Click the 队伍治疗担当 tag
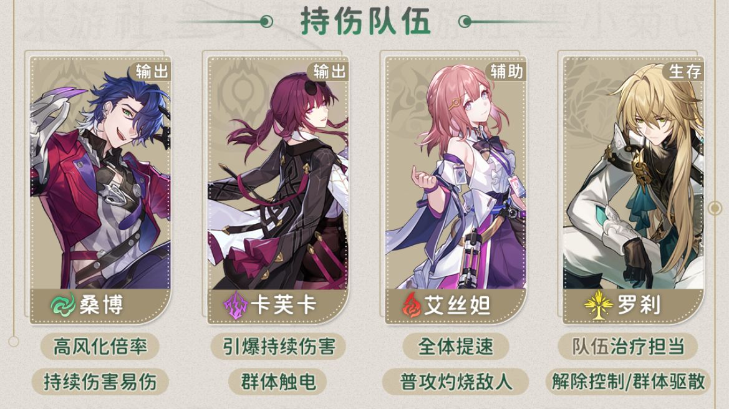The width and height of the screenshot is (729, 409). [x=627, y=347]
